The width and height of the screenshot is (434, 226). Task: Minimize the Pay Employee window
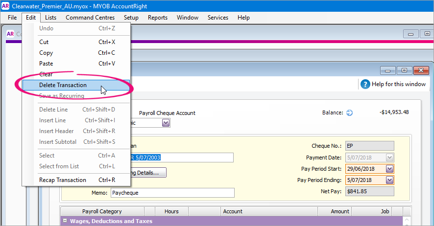pos(387,71)
